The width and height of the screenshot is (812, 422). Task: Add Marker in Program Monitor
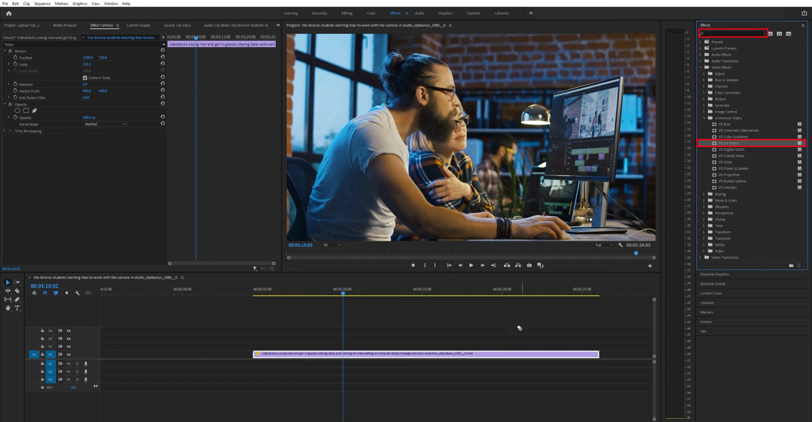click(x=413, y=265)
